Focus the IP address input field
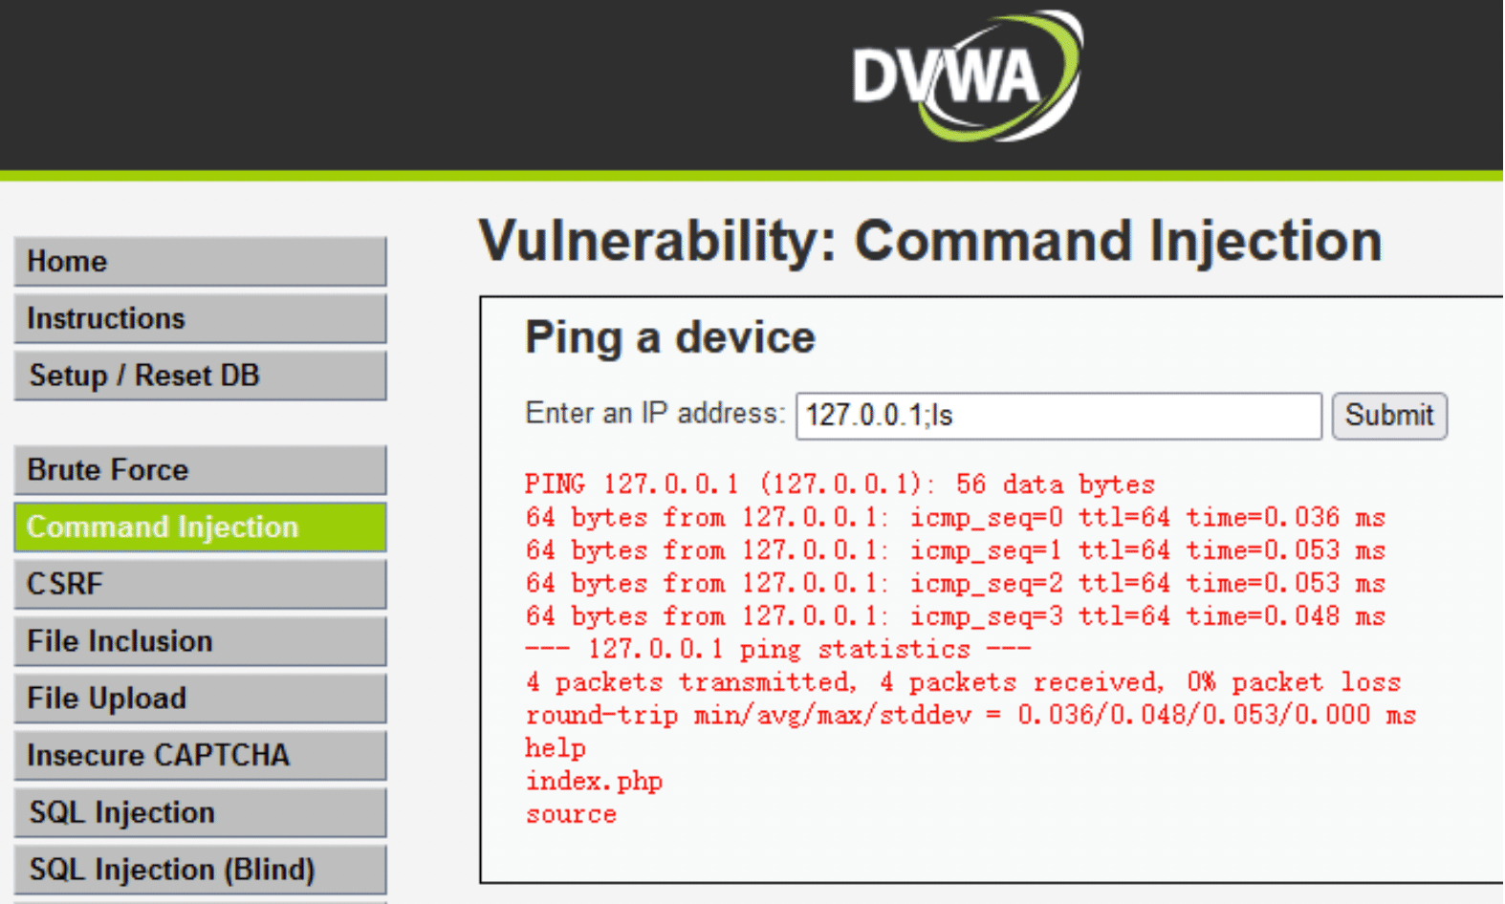 point(1058,416)
